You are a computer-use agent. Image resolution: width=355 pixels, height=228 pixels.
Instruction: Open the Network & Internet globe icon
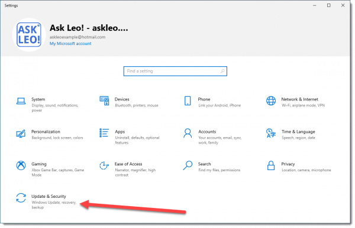pyautogui.click(x=271, y=101)
